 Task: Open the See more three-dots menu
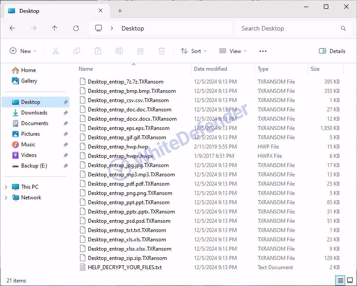tap(263, 51)
